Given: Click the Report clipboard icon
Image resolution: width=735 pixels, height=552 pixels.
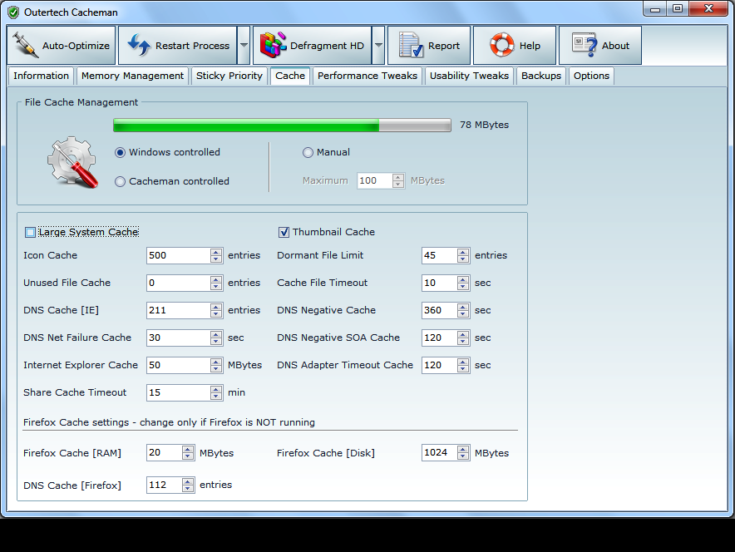Looking at the screenshot, I should (411, 46).
